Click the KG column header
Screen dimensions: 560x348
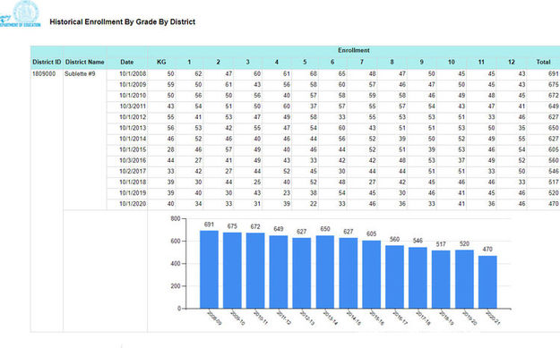pos(161,62)
